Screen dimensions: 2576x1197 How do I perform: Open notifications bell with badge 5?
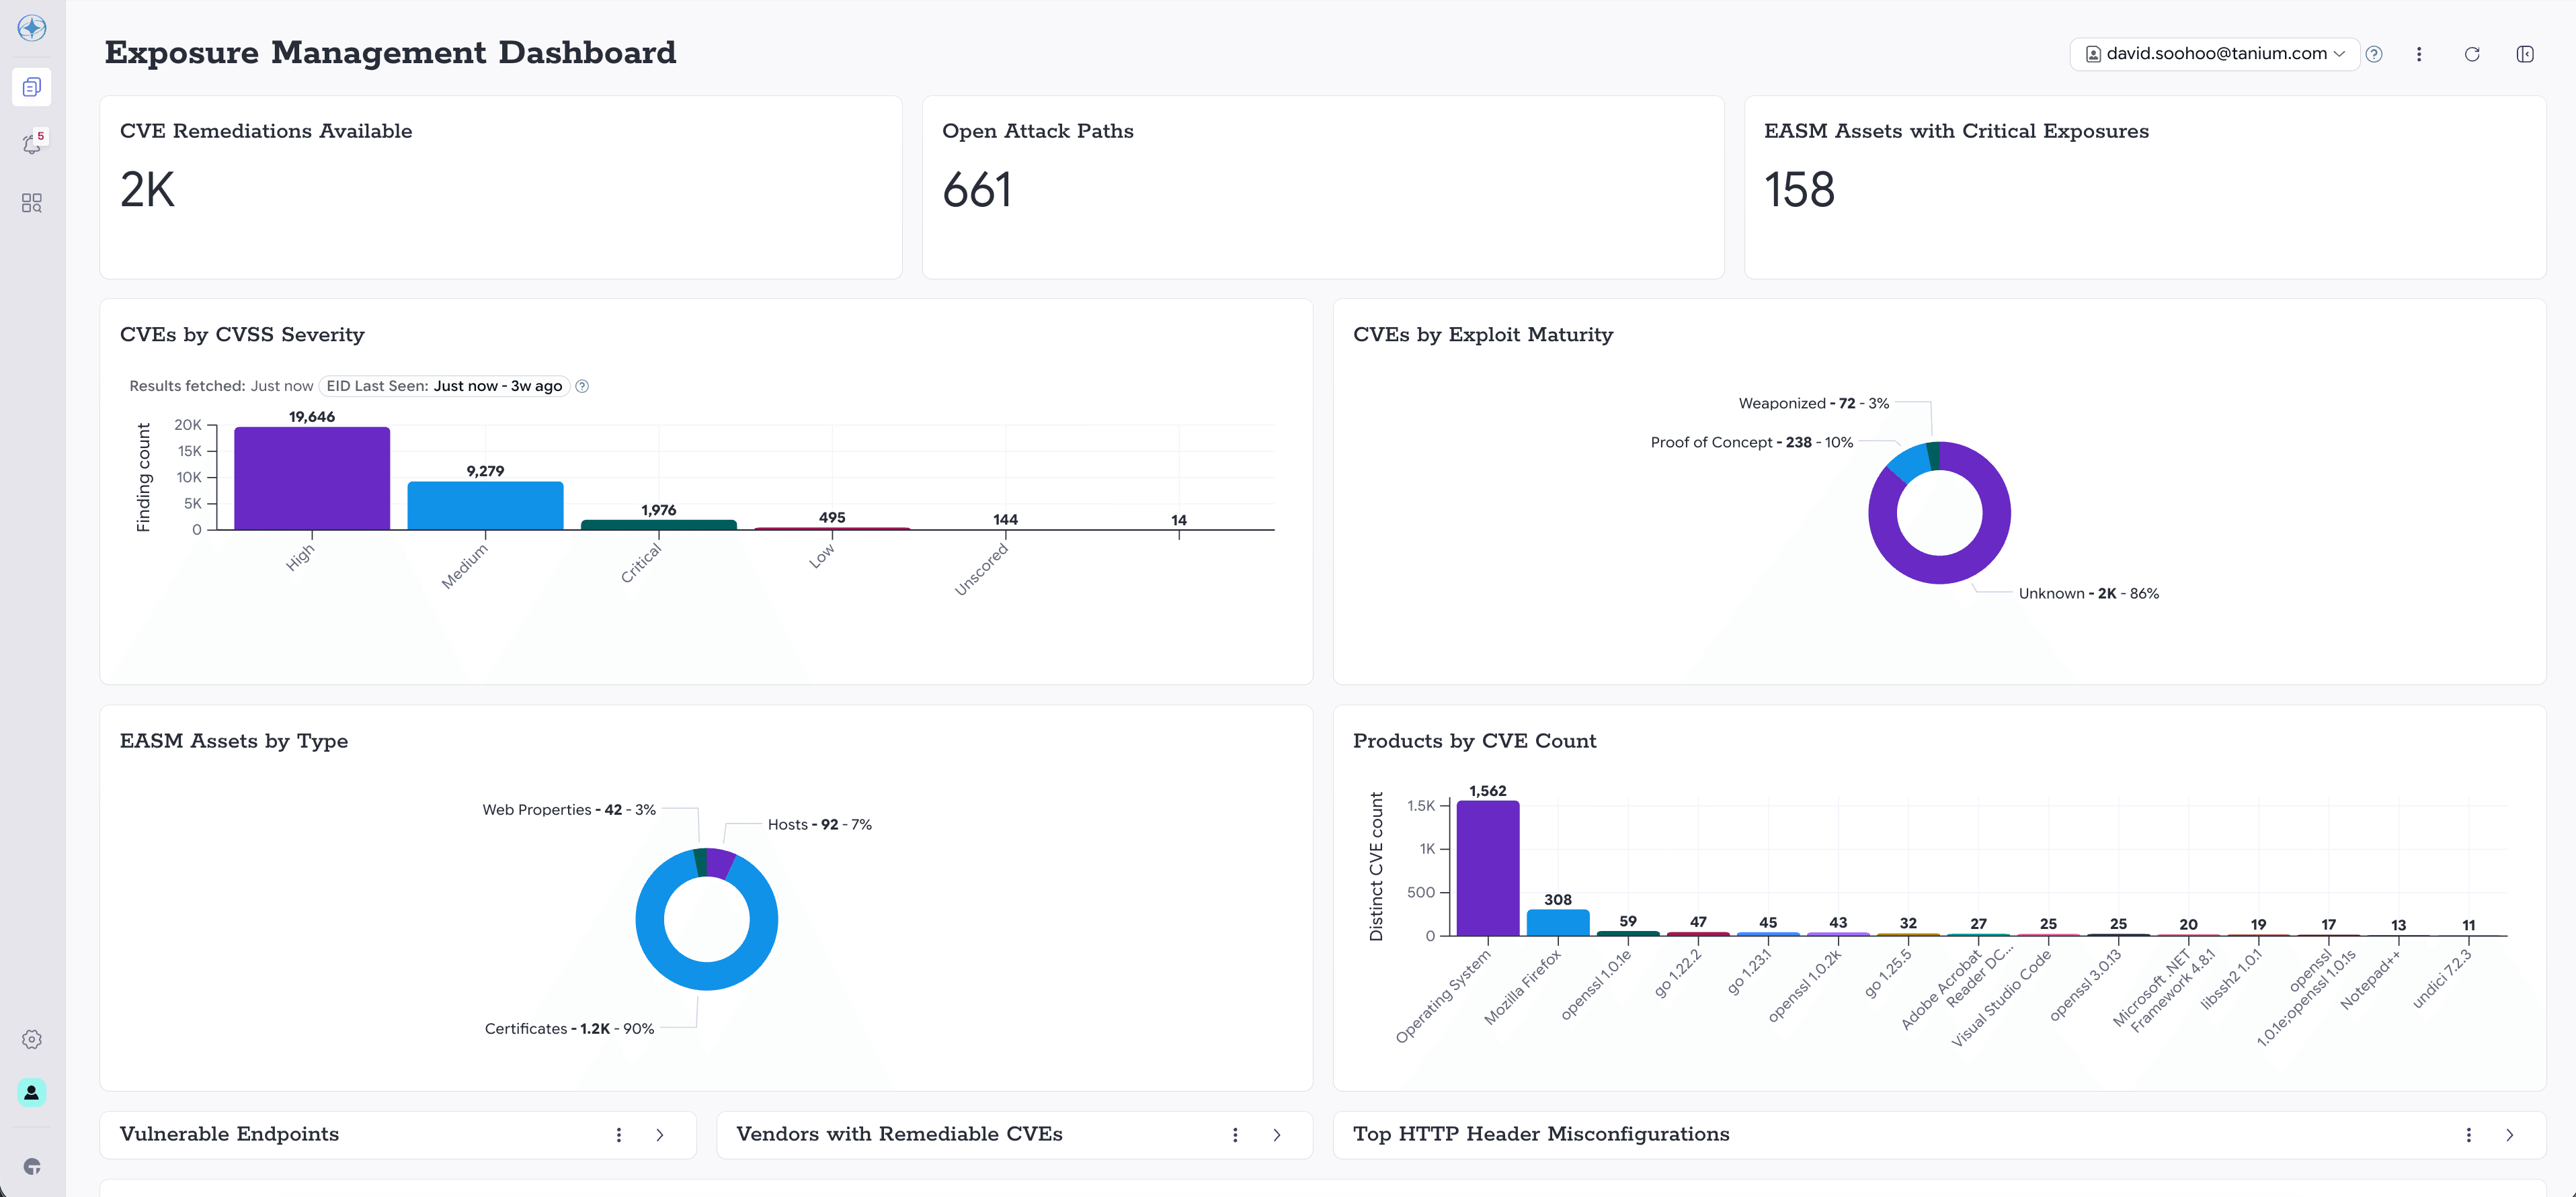pos(32,145)
